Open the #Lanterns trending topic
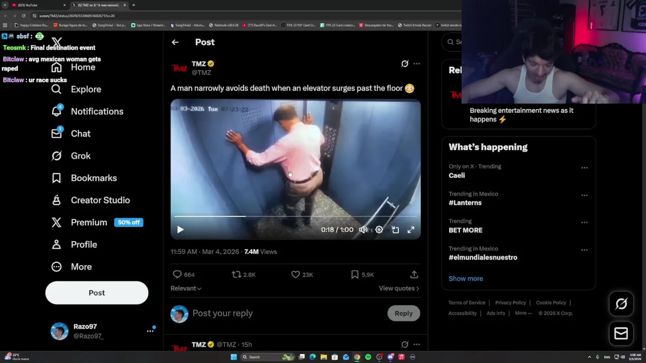The height and width of the screenshot is (363, 646). pos(465,203)
